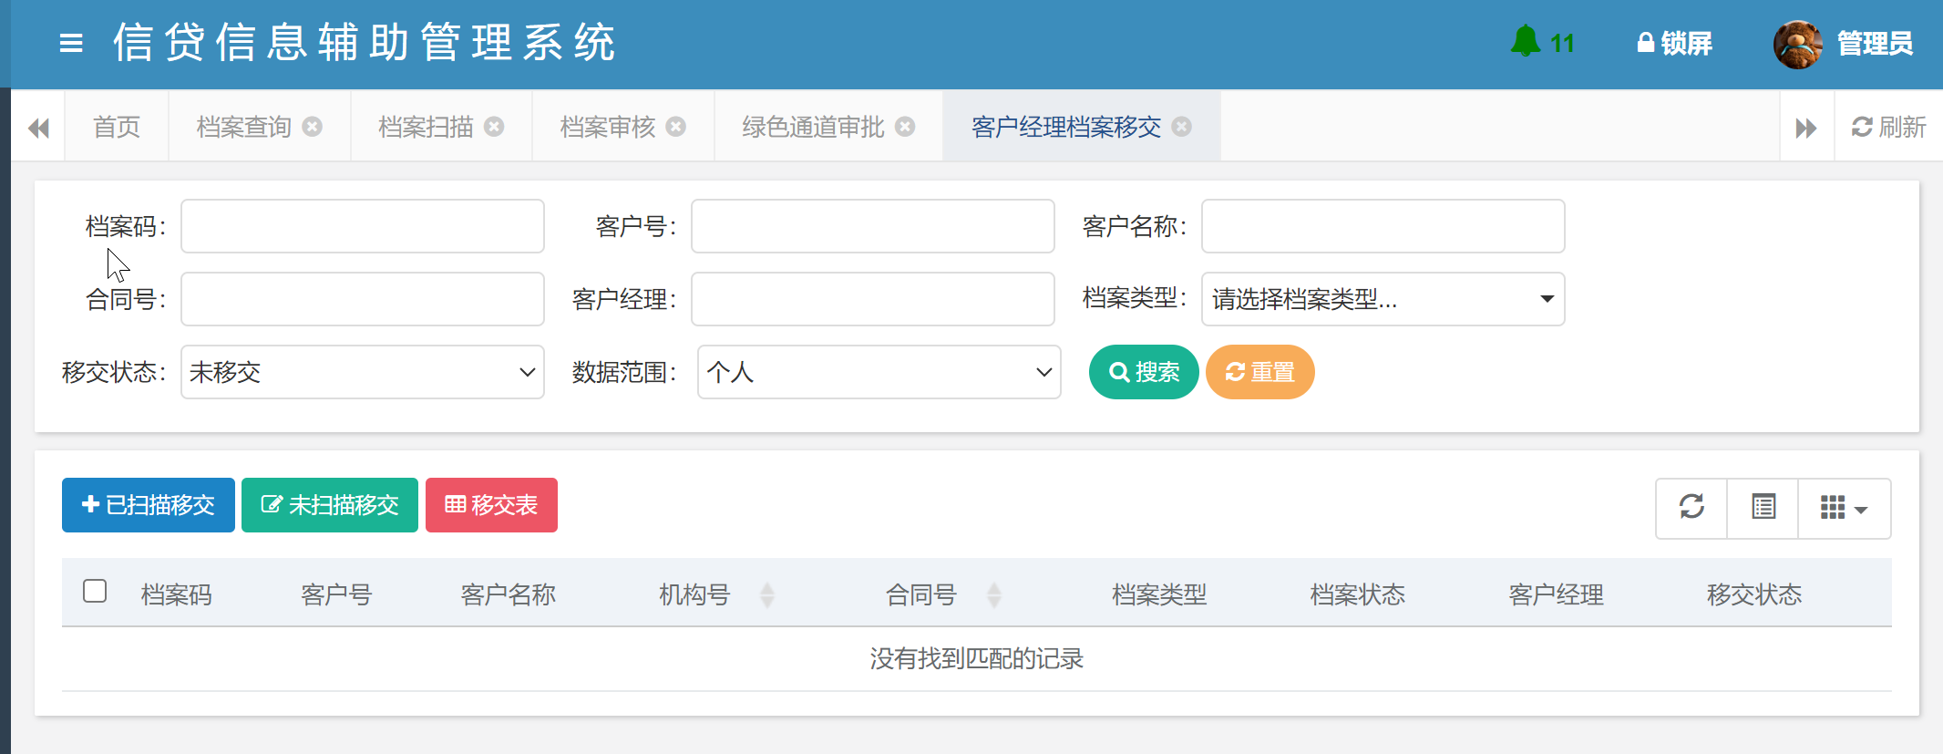The image size is (1943, 754).
Task: Focus the 合同号 input field
Action: pyautogui.click(x=363, y=299)
